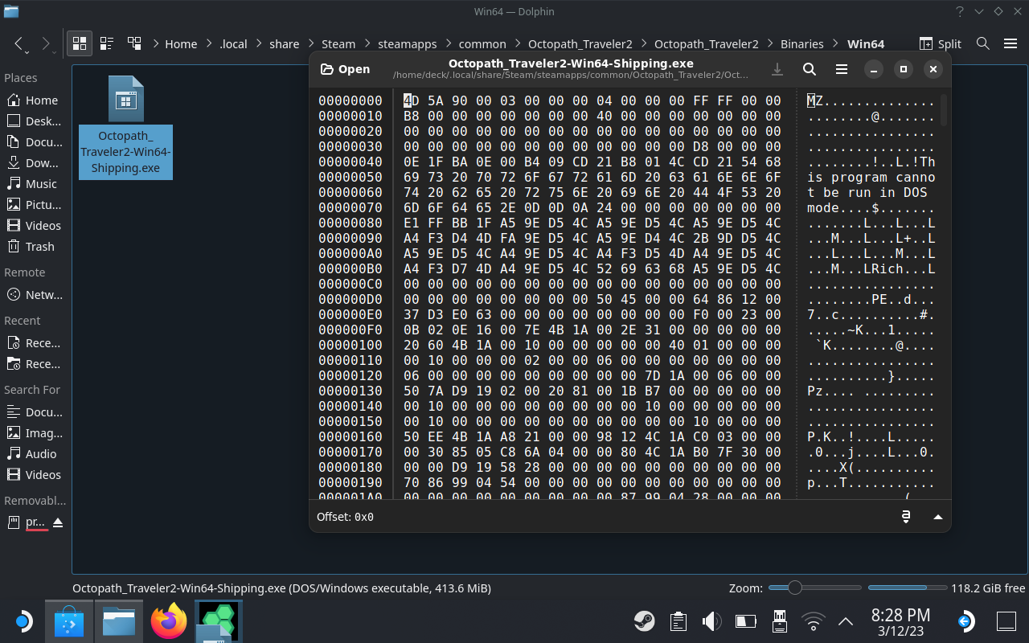1029x643 pixels.
Task: Select Binaries in the breadcrumb path
Action: (x=801, y=44)
